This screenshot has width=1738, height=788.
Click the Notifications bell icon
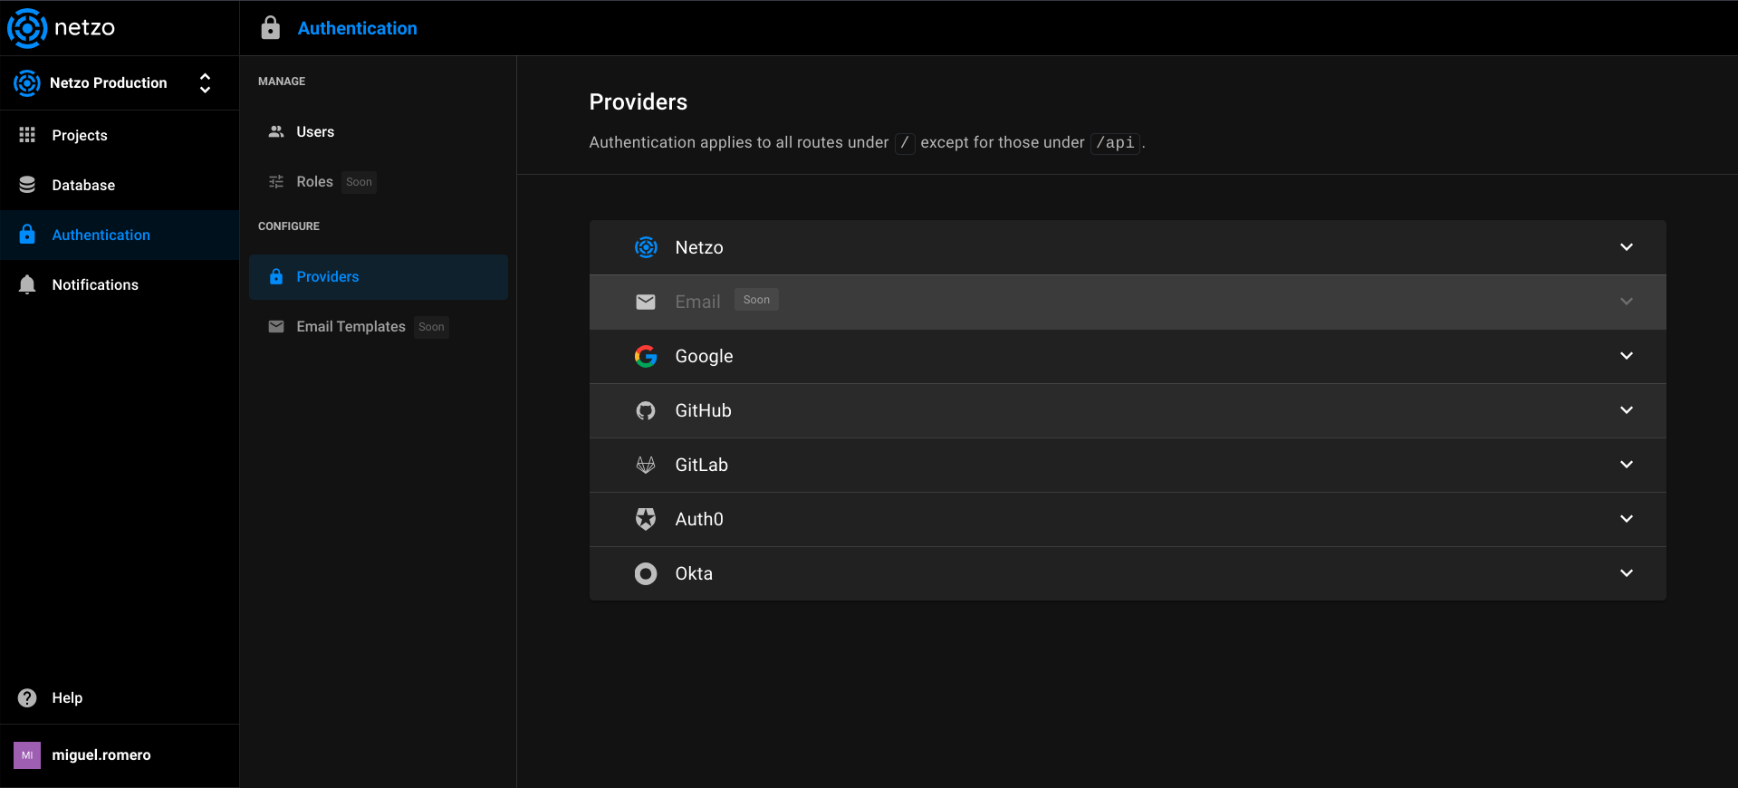(x=27, y=284)
